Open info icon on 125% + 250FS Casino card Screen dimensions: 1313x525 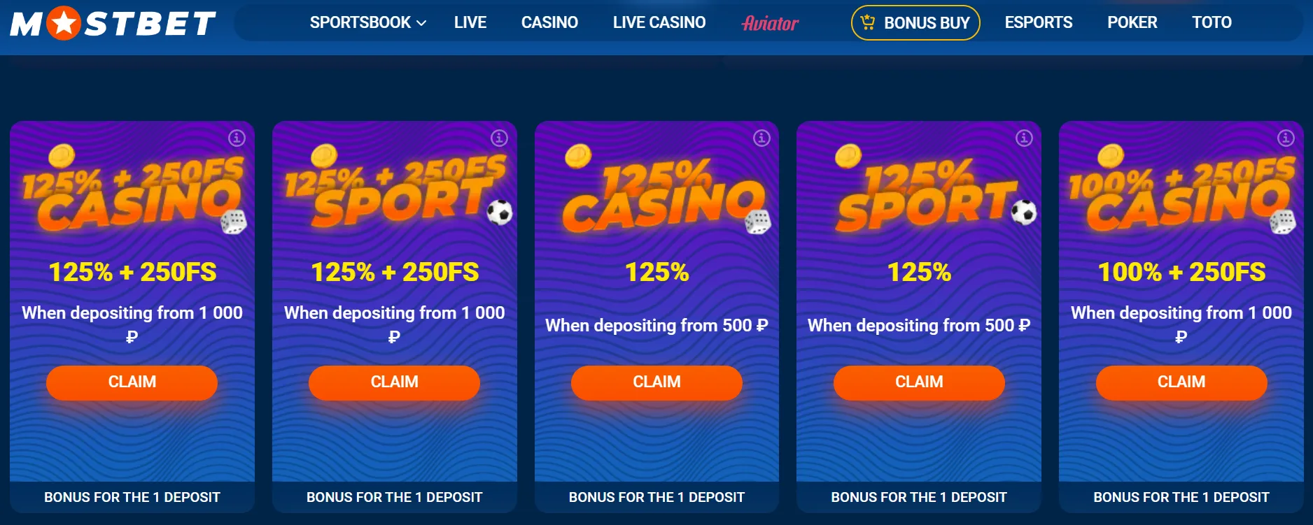pos(236,138)
